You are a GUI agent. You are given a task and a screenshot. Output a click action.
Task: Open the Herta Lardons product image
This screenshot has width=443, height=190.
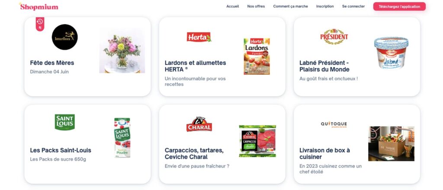coord(257,57)
